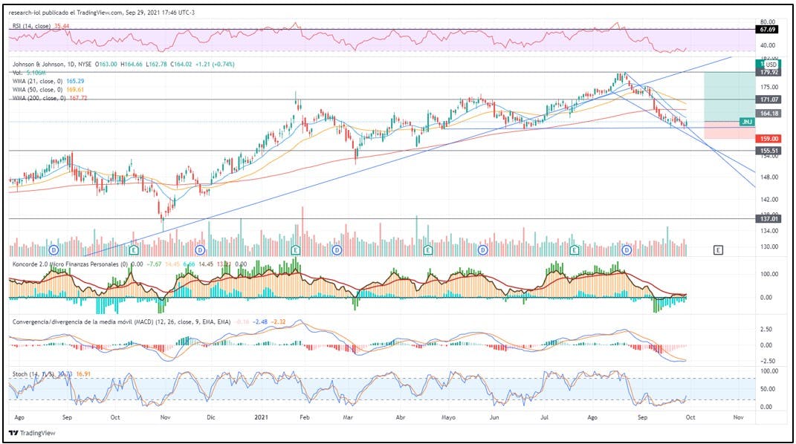Select the 137.01 horizontal level price label

(x=768, y=219)
